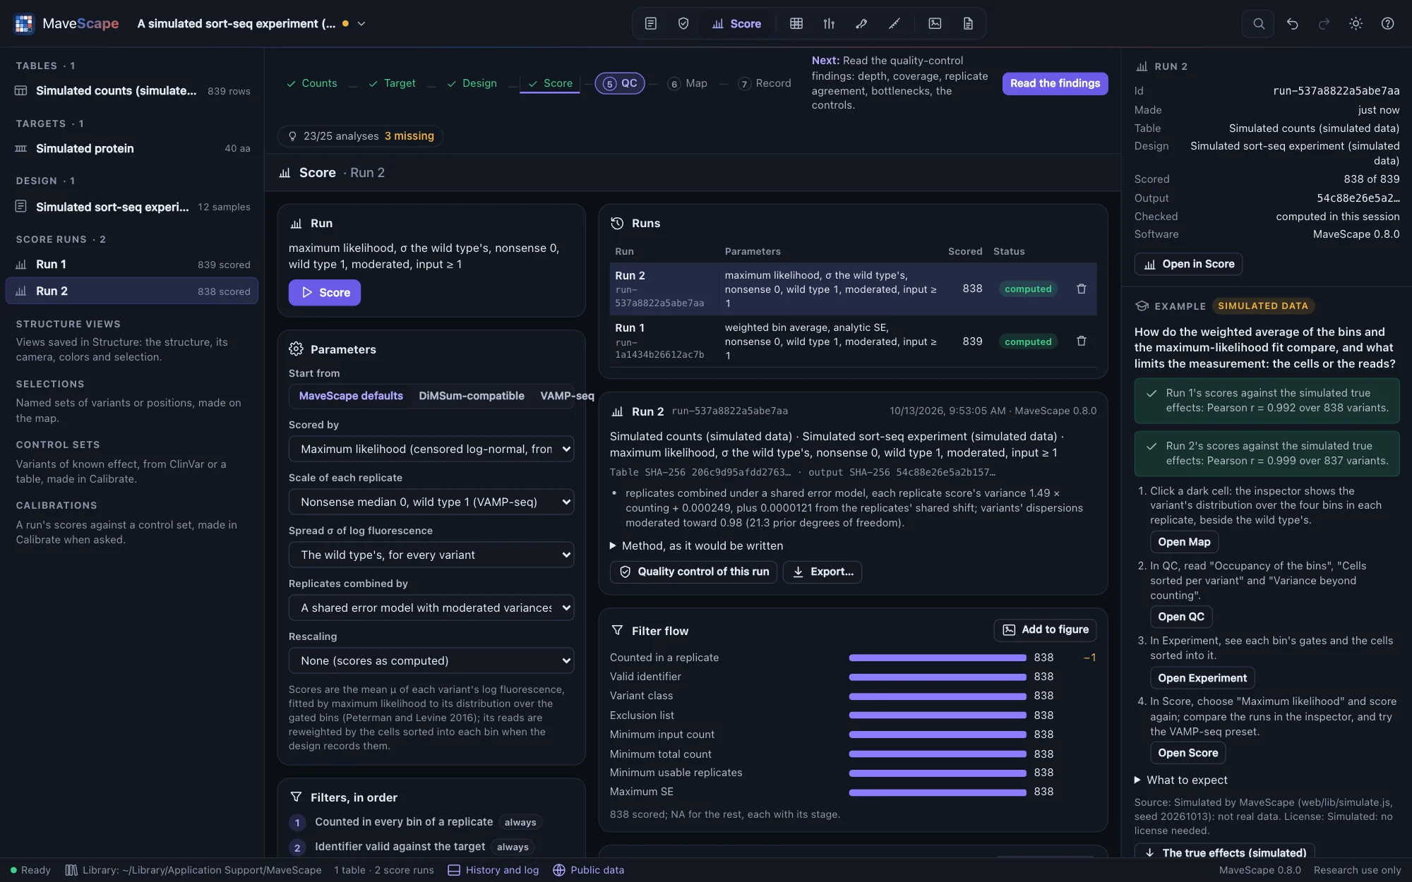Delete Run 1 with trash icon
The width and height of the screenshot is (1412, 882).
point(1081,341)
